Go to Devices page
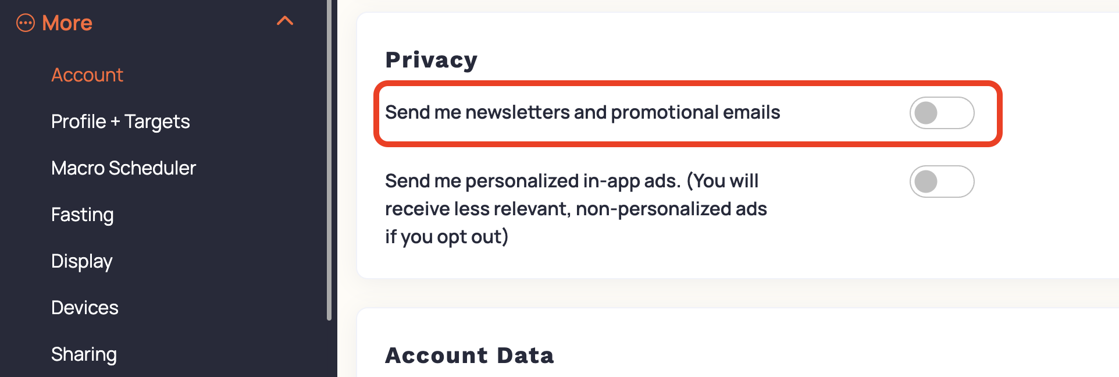 (x=84, y=308)
